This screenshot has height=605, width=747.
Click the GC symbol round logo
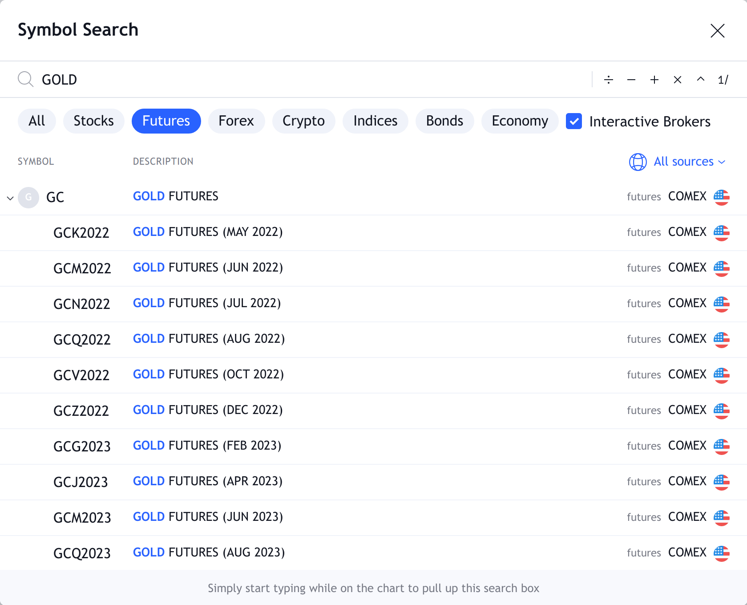[28, 197]
